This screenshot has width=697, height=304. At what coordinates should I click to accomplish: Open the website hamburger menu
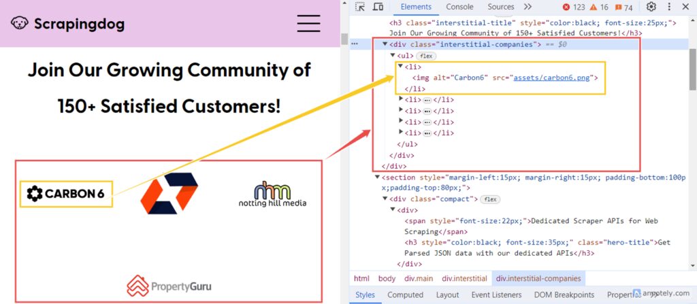[x=308, y=23]
